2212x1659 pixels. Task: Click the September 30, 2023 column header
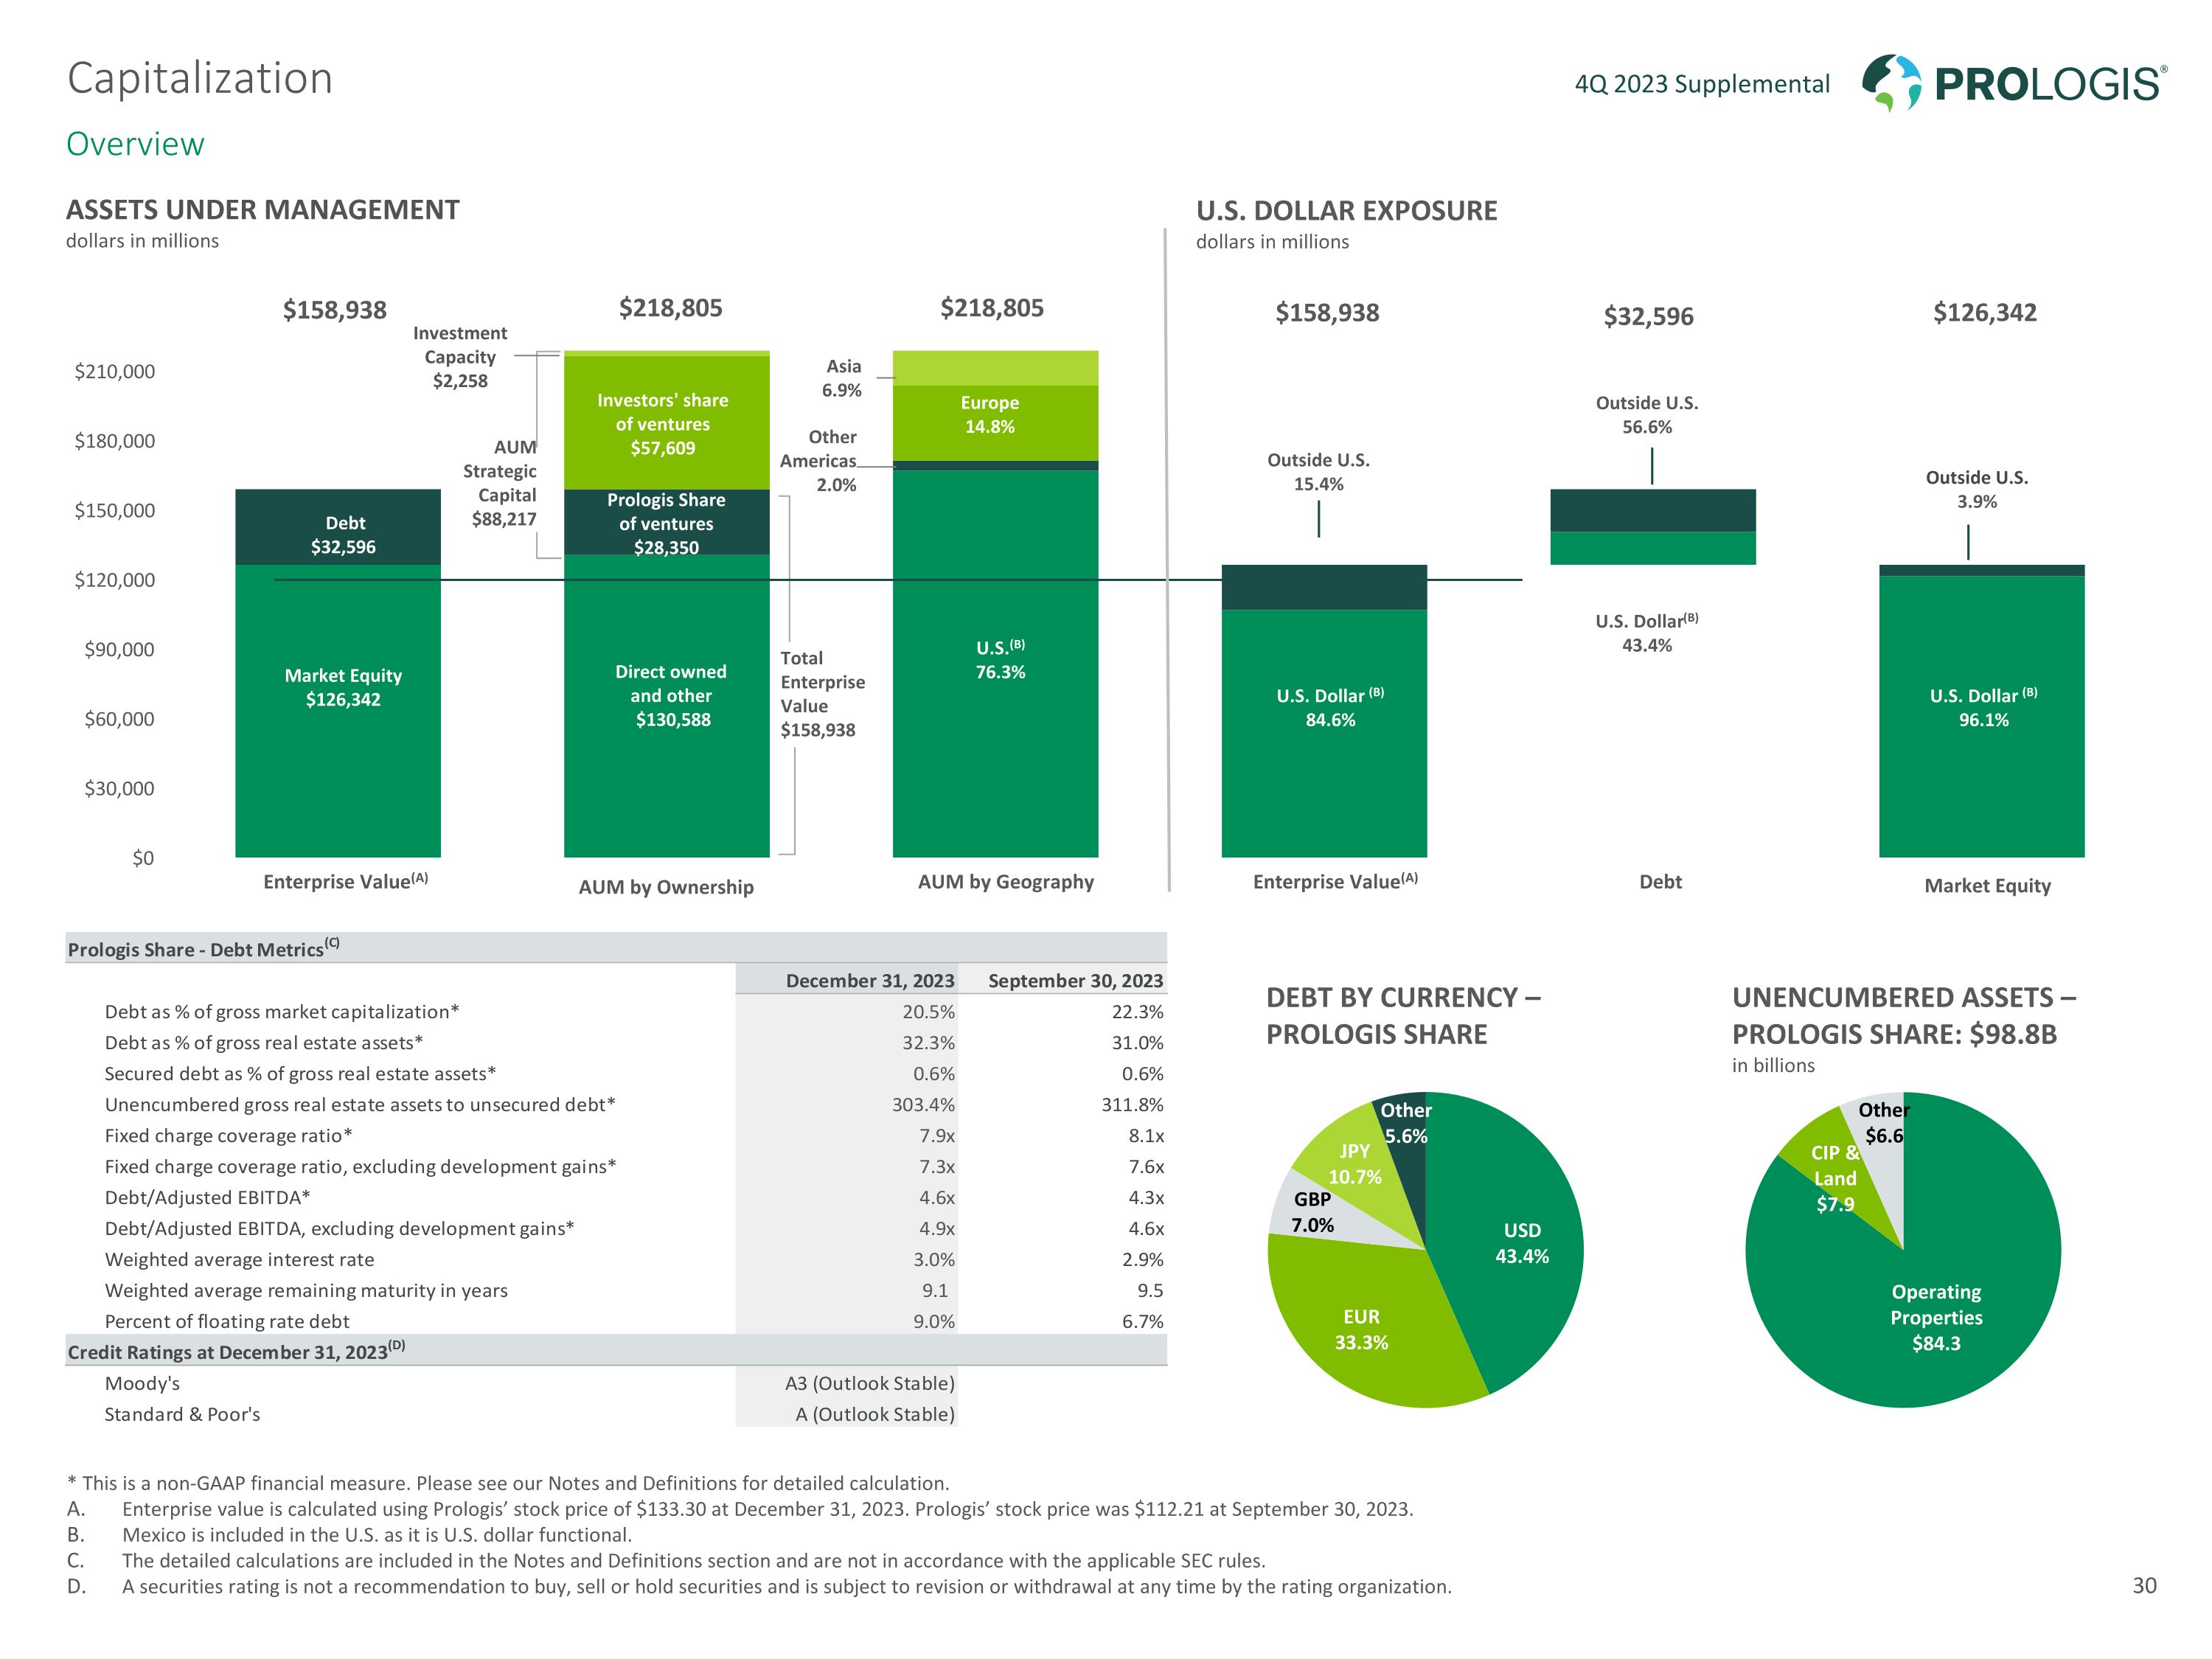[1074, 980]
